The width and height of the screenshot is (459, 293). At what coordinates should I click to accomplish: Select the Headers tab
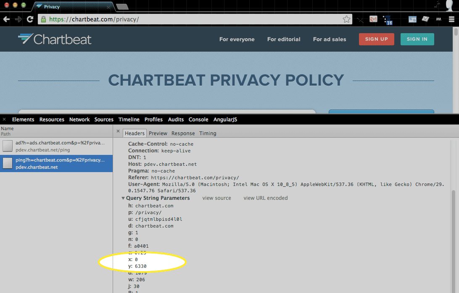point(135,133)
